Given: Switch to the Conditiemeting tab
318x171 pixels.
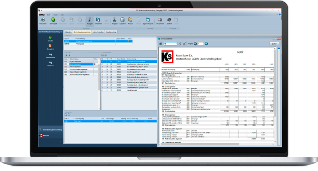Looking at the screenshot, I should [x=111, y=32].
